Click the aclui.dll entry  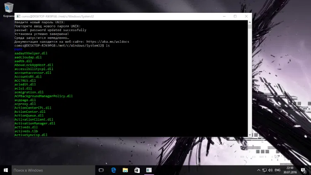[23, 88]
